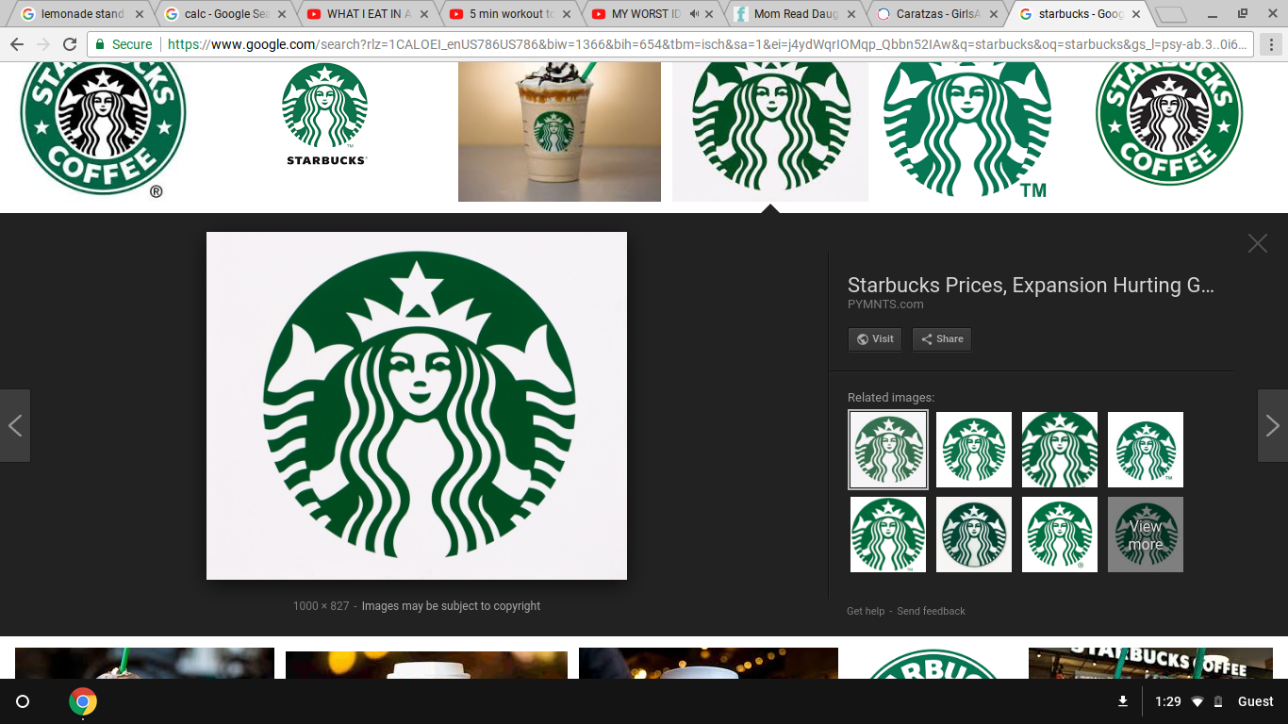Open the highlighted siren logo result above the preview

[770, 131]
